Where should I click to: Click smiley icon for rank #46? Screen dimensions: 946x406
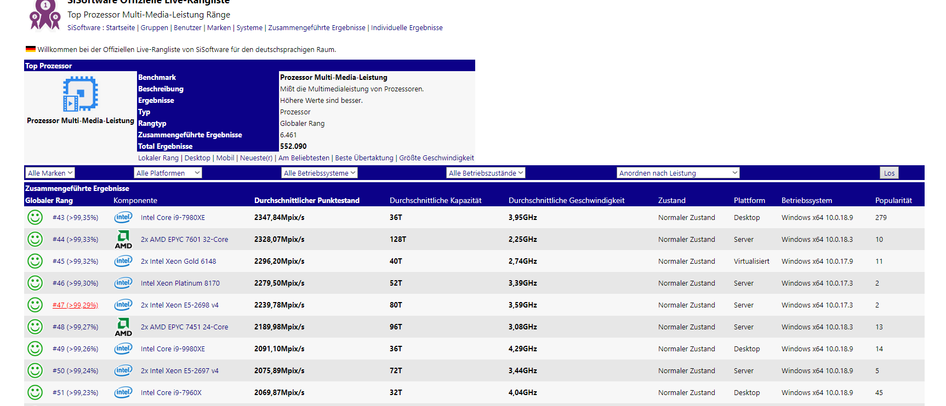point(35,283)
